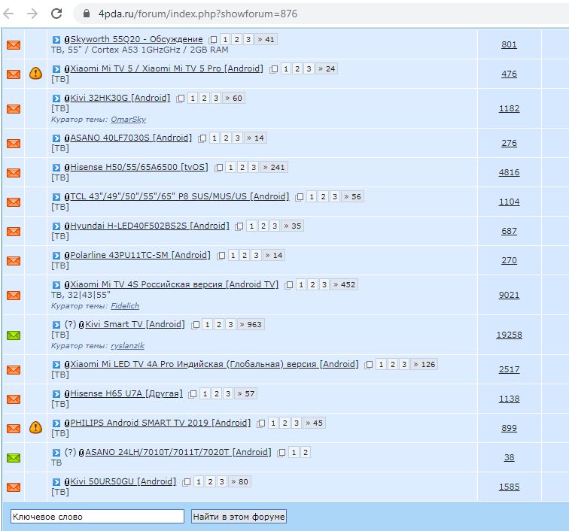Click reply count 1585 for Kivi 50UR50GU

[x=509, y=487]
